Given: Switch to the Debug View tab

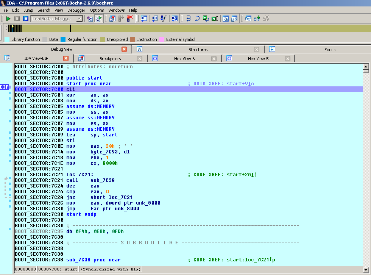Looking at the screenshot, I should pyautogui.click(x=62, y=49).
